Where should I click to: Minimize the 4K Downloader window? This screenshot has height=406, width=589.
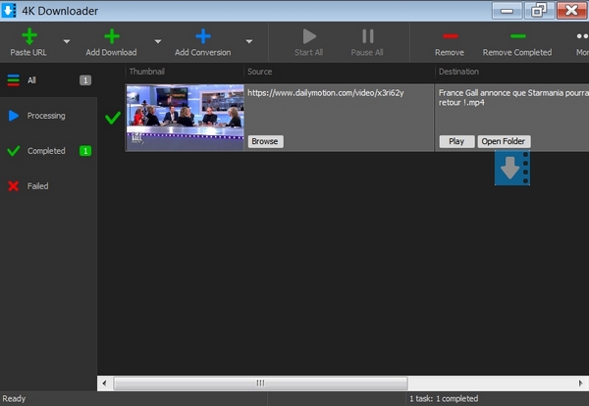(507, 11)
